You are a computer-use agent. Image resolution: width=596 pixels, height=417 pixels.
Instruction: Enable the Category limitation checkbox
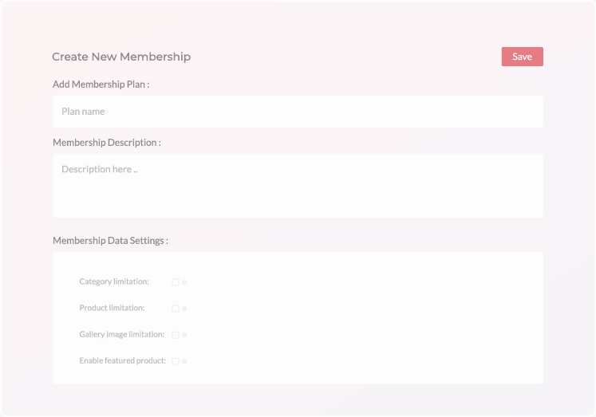[176, 282]
